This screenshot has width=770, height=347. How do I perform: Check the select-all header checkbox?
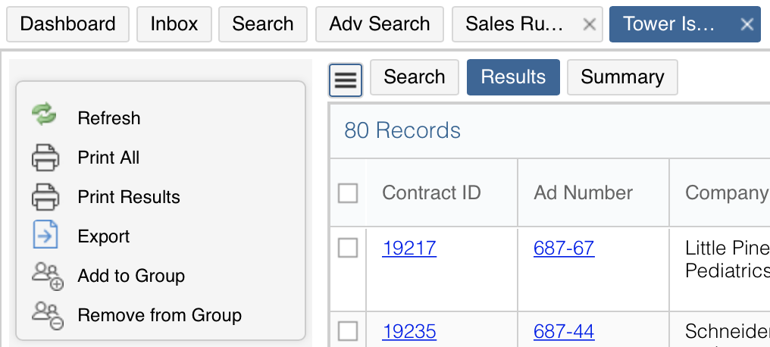point(348,193)
